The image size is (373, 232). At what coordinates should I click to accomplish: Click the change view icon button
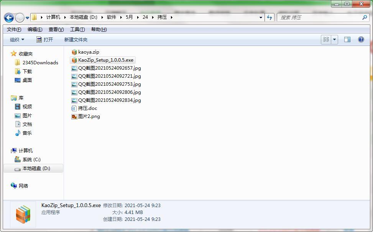[326, 39]
